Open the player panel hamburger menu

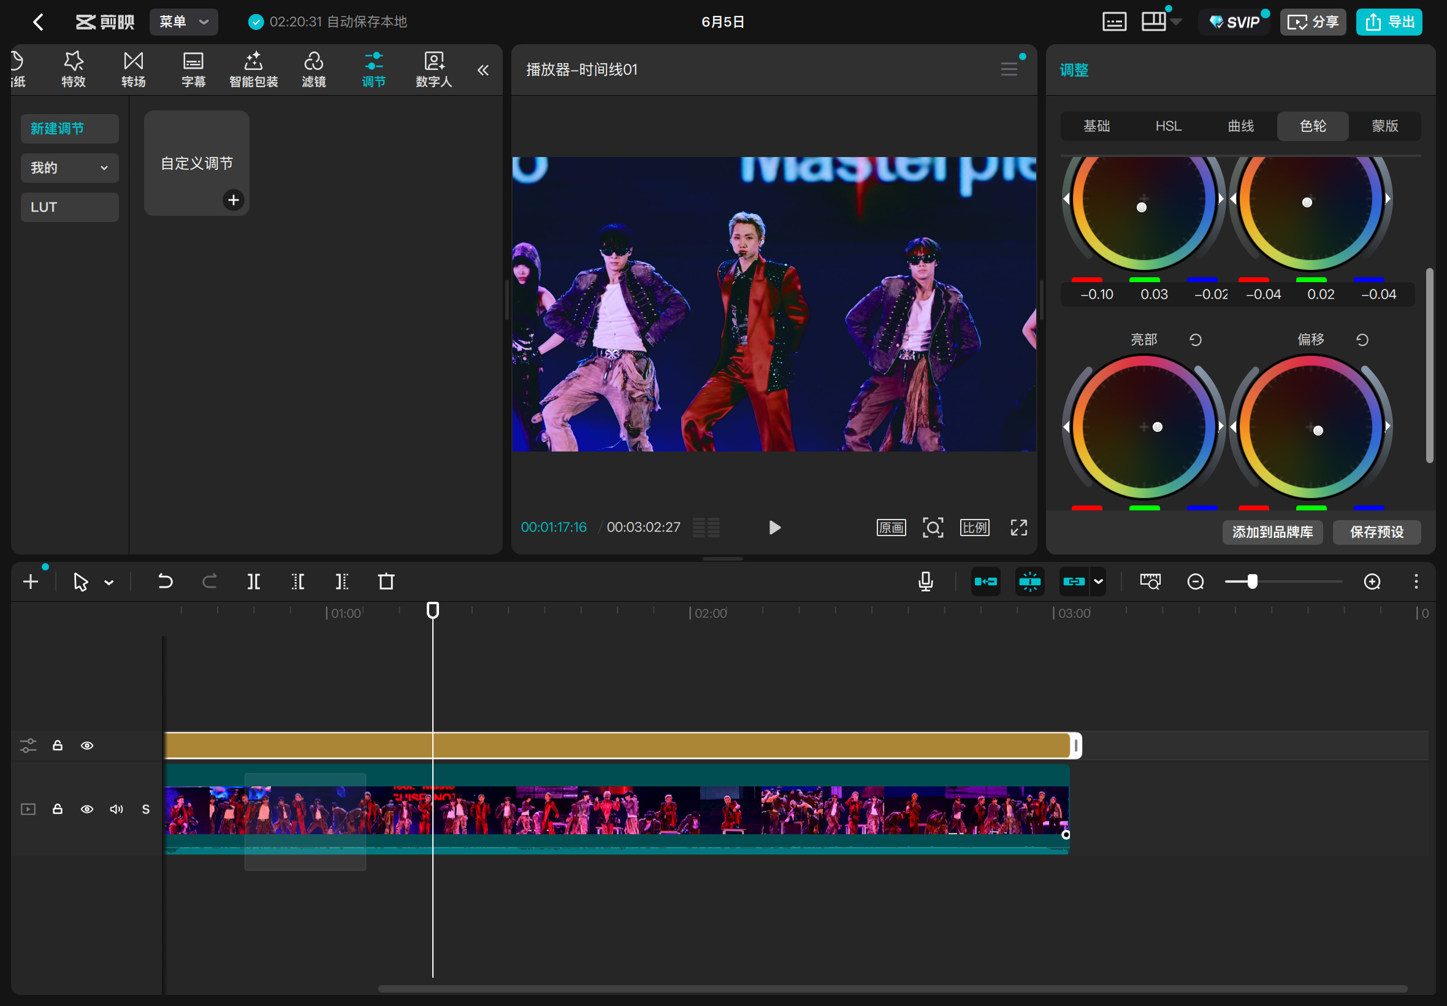click(1009, 69)
